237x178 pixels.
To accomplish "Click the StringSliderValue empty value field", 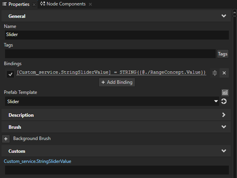I will pos(117,170).
